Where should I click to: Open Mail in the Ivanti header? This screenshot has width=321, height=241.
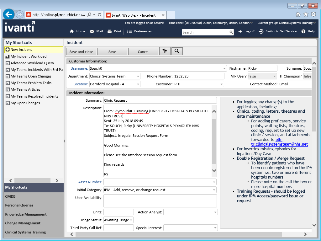96,31
